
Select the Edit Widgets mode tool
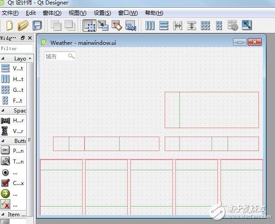[89, 26]
